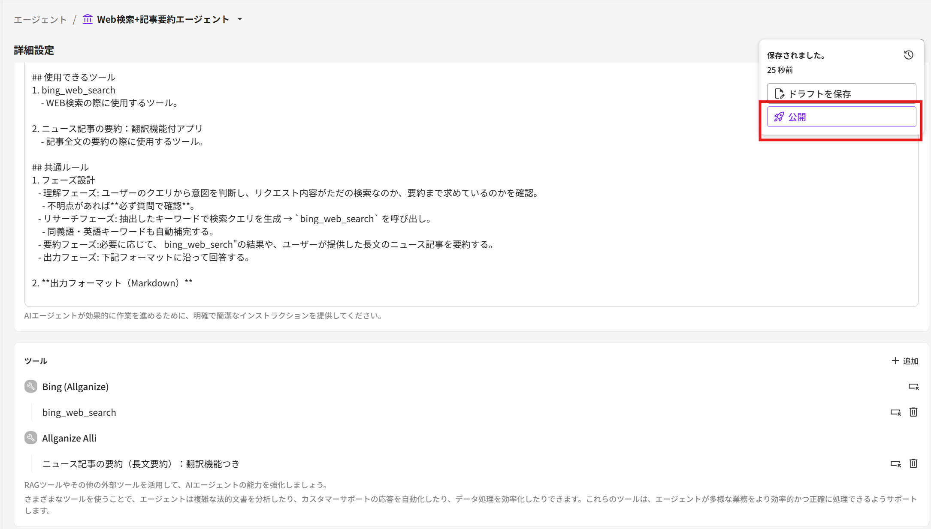Delete the ニュース記事の要約 tool

pos(913,463)
